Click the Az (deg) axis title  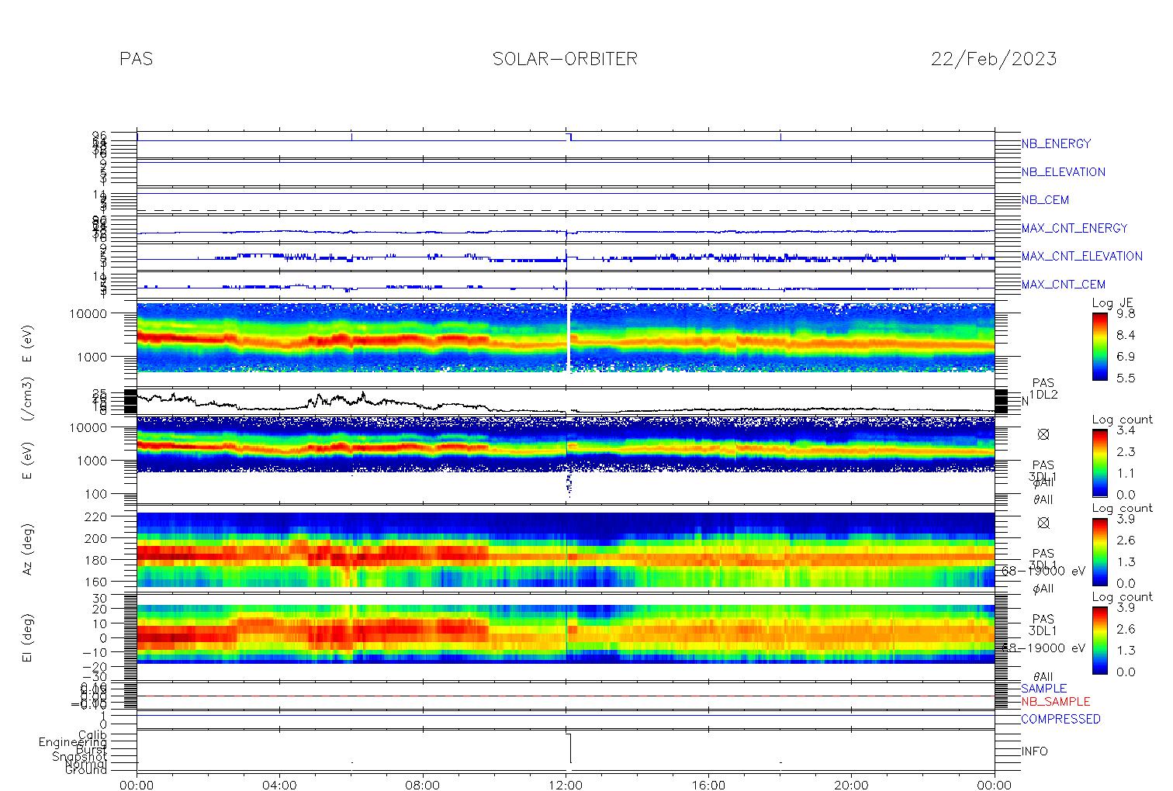27,549
